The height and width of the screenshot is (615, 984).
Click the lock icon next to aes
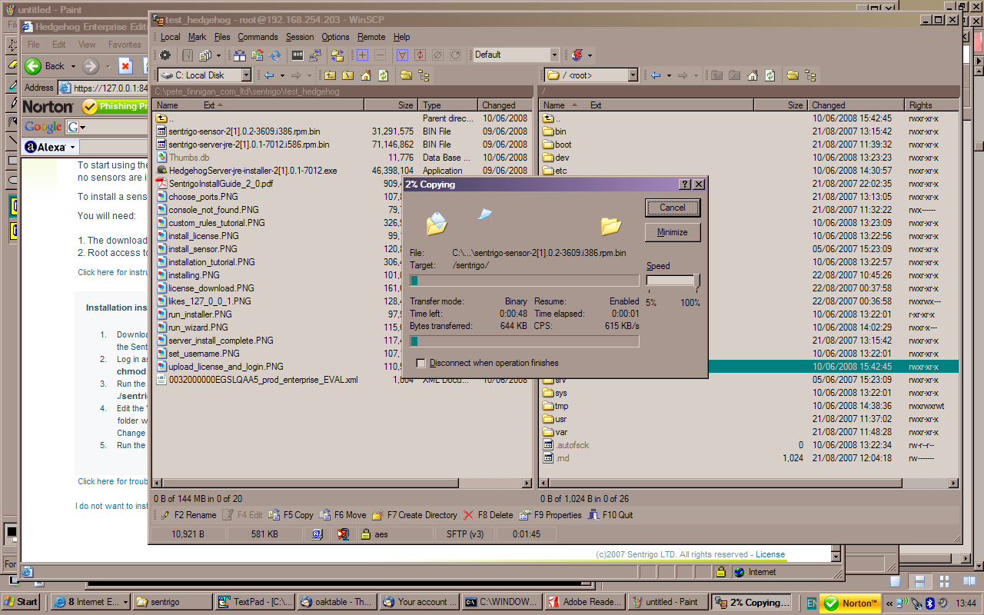(x=366, y=534)
